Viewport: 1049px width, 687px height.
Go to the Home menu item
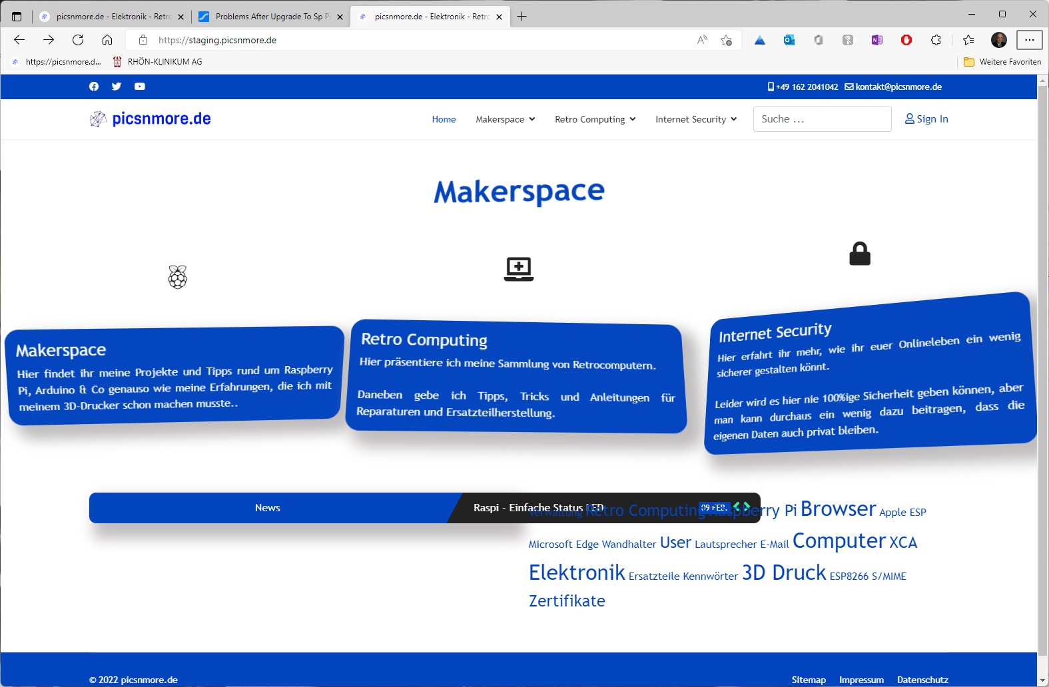pyautogui.click(x=444, y=119)
